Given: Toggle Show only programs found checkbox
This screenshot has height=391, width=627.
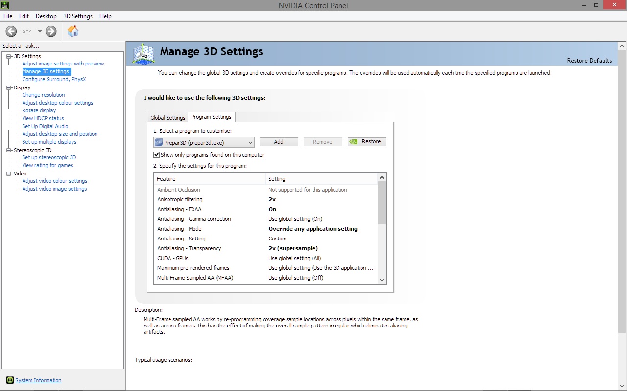Looking at the screenshot, I should [157, 155].
